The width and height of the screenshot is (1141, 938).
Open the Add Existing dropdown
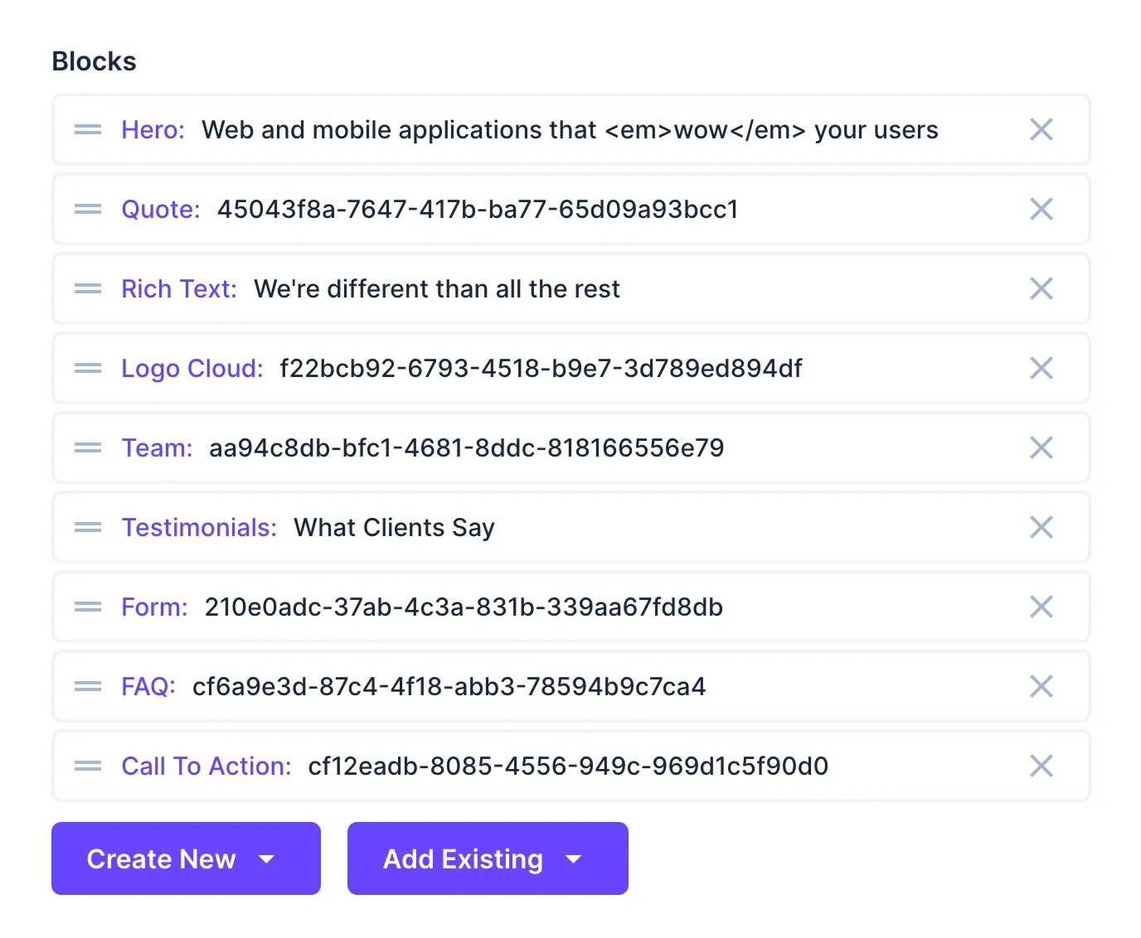(574, 859)
